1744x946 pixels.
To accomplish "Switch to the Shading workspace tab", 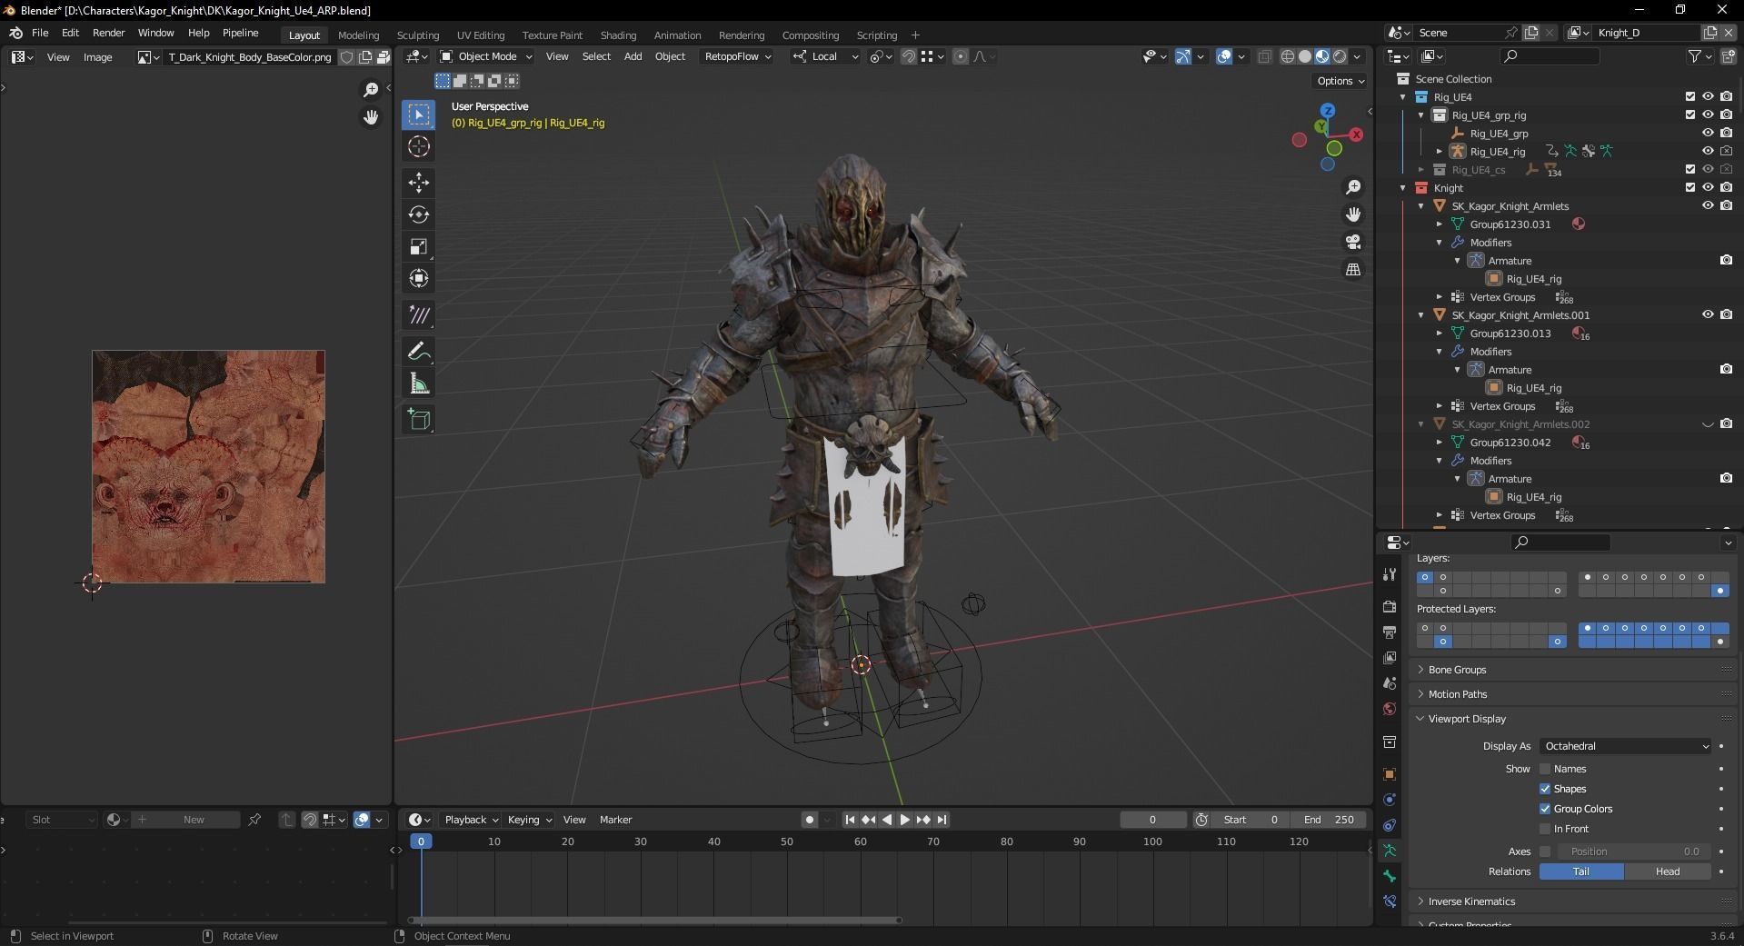I will [618, 35].
